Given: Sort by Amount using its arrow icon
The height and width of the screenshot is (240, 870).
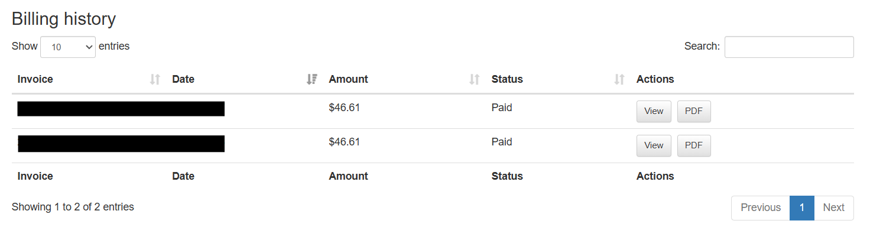Looking at the screenshot, I should click(474, 79).
